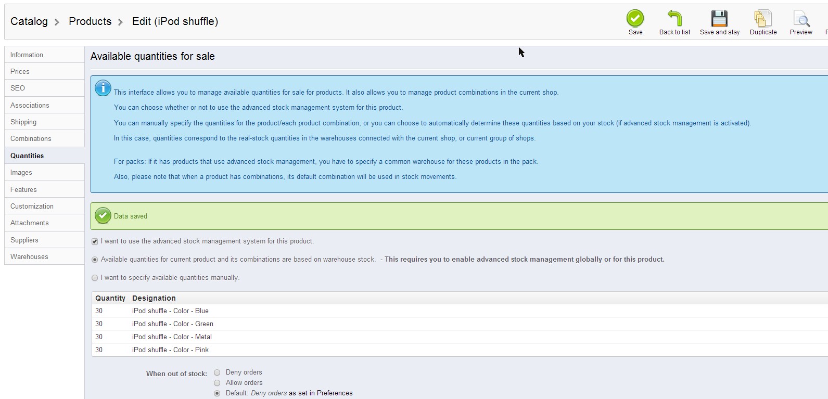Click the Data saved confirmation message
828x399 pixels.
tap(131, 216)
